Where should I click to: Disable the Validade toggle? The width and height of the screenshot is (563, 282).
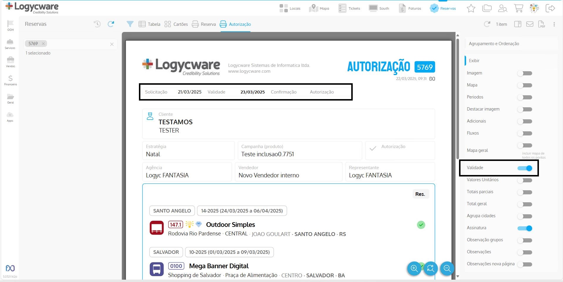pyautogui.click(x=525, y=168)
